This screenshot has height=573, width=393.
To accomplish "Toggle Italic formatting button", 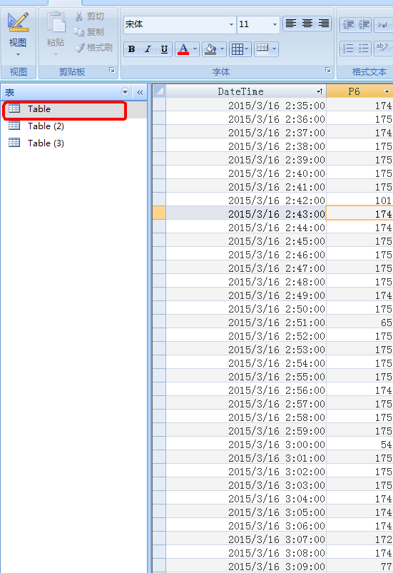I will click(148, 49).
